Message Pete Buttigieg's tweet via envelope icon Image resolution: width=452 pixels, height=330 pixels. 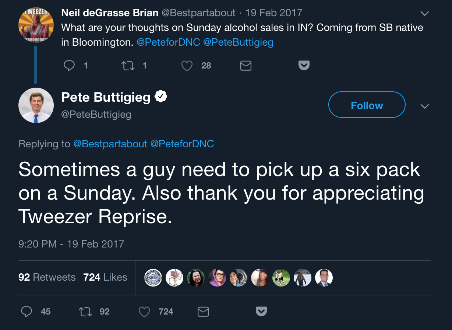[x=203, y=312]
